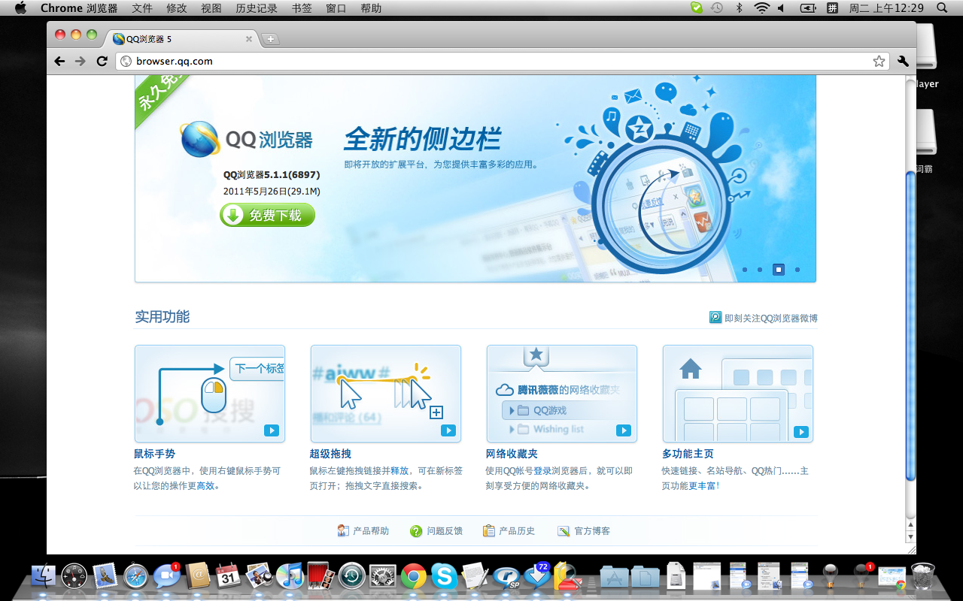Open the Apple menu

click(x=20, y=8)
